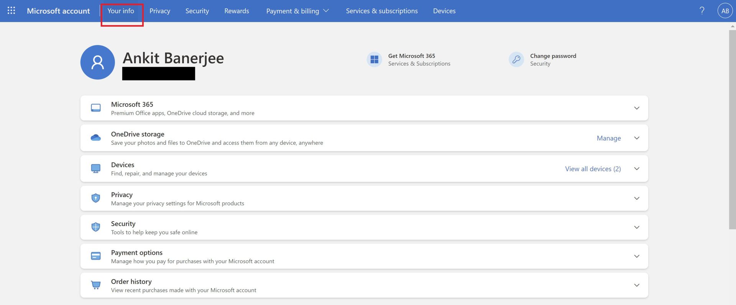
Task: Open the View all devices (2) link
Action: pyautogui.click(x=593, y=169)
